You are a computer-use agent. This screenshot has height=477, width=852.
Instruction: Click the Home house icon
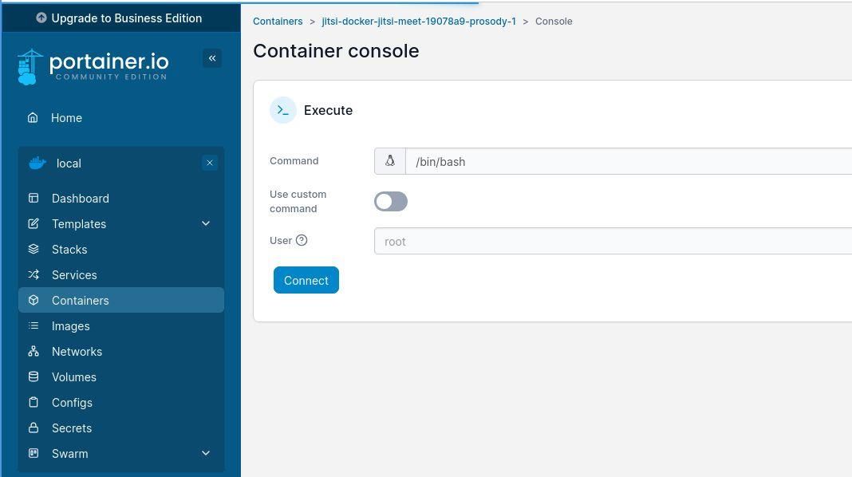point(33,117)
